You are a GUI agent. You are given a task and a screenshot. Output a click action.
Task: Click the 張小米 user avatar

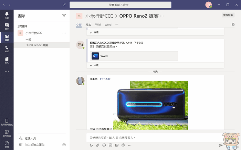coord(80,81)
